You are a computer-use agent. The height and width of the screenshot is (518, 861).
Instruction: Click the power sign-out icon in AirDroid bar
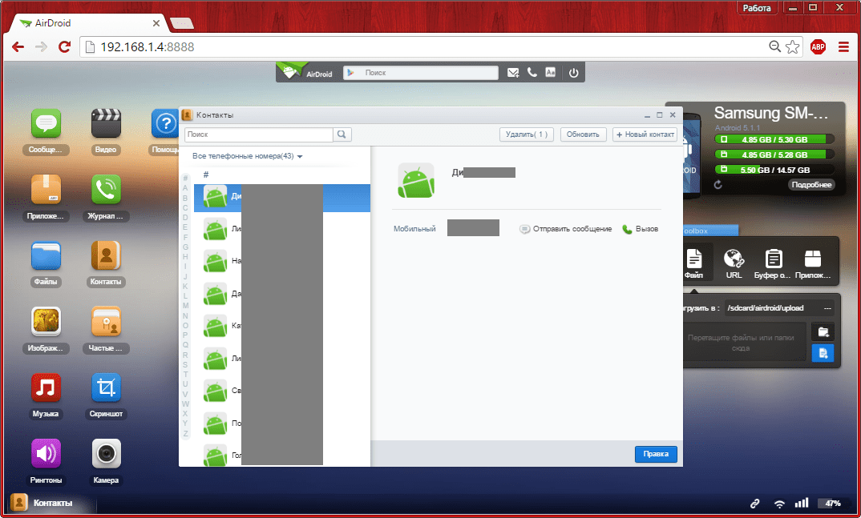[573, 73]
